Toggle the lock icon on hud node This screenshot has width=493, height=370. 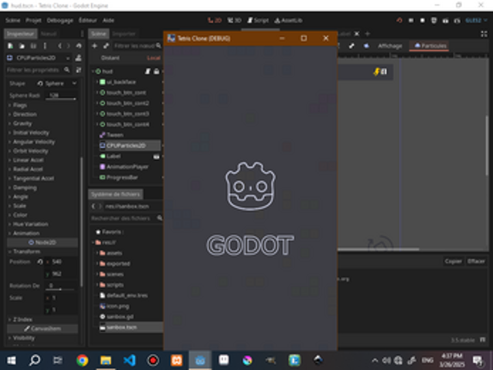point(156,71)
